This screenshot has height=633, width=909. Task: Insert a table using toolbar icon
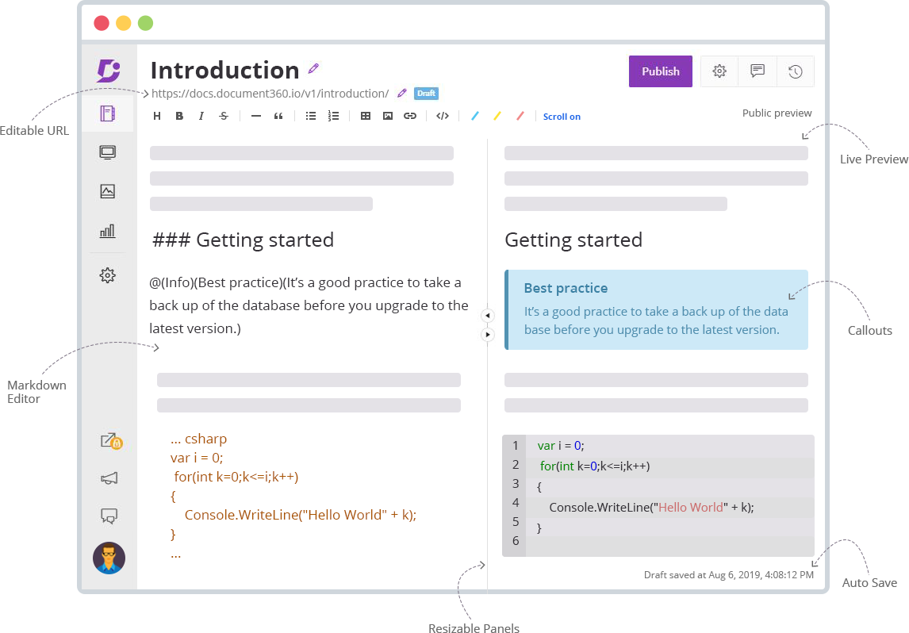pyautogui.click(x=366, y=116)
